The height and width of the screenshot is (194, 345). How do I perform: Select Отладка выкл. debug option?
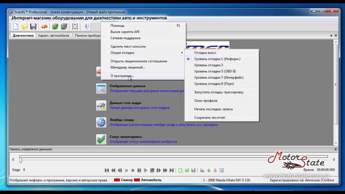222,53
